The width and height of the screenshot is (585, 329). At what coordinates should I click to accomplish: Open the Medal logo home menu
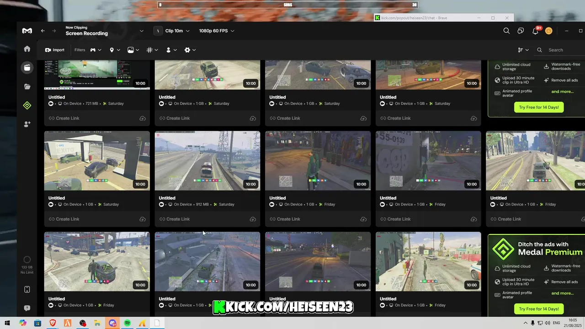27,31
